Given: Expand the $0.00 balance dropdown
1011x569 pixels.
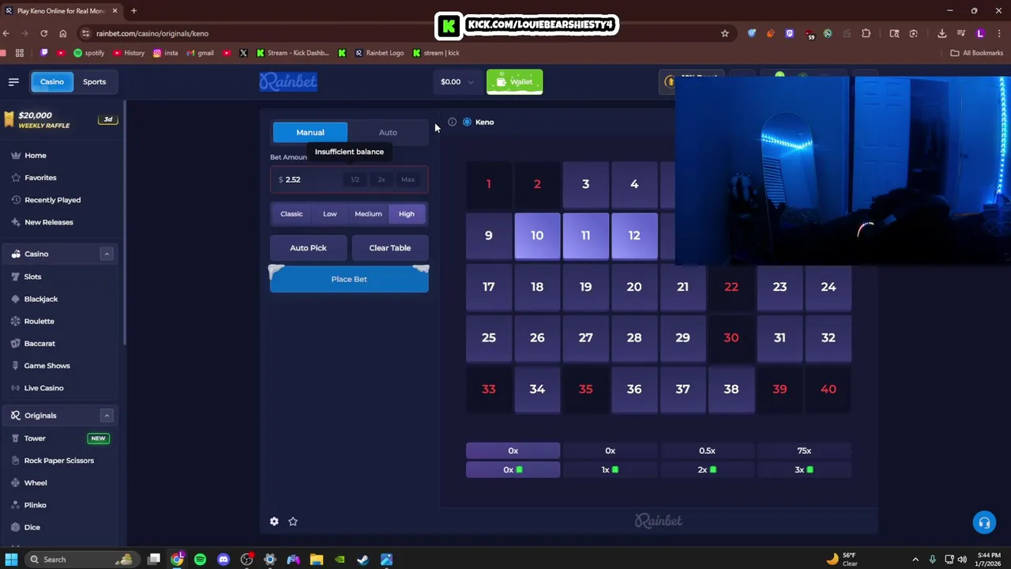Looking at the screenshot, I should tap(457, 81).
